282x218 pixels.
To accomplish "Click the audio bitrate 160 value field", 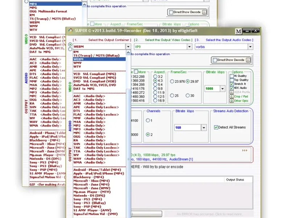I will click(188, 128).
